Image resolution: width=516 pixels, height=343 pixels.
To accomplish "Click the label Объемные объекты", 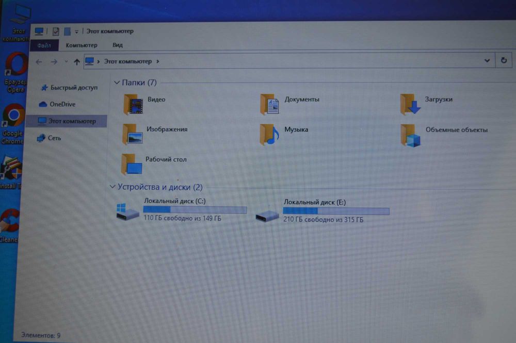I will point(457,129).
